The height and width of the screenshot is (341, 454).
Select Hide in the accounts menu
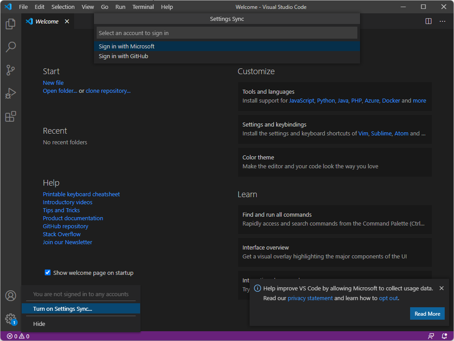pyautogui.click(x=81, y=324)
